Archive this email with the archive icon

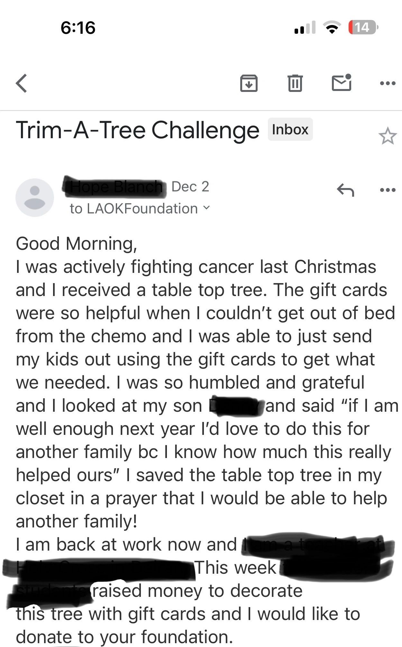pyautogui.click(x=249, y=83)
